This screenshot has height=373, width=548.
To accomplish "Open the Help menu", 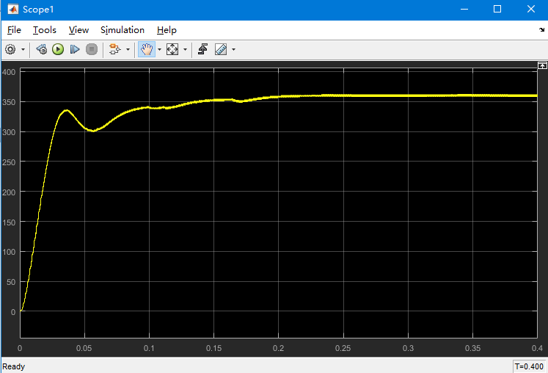I will pos(167,30).
